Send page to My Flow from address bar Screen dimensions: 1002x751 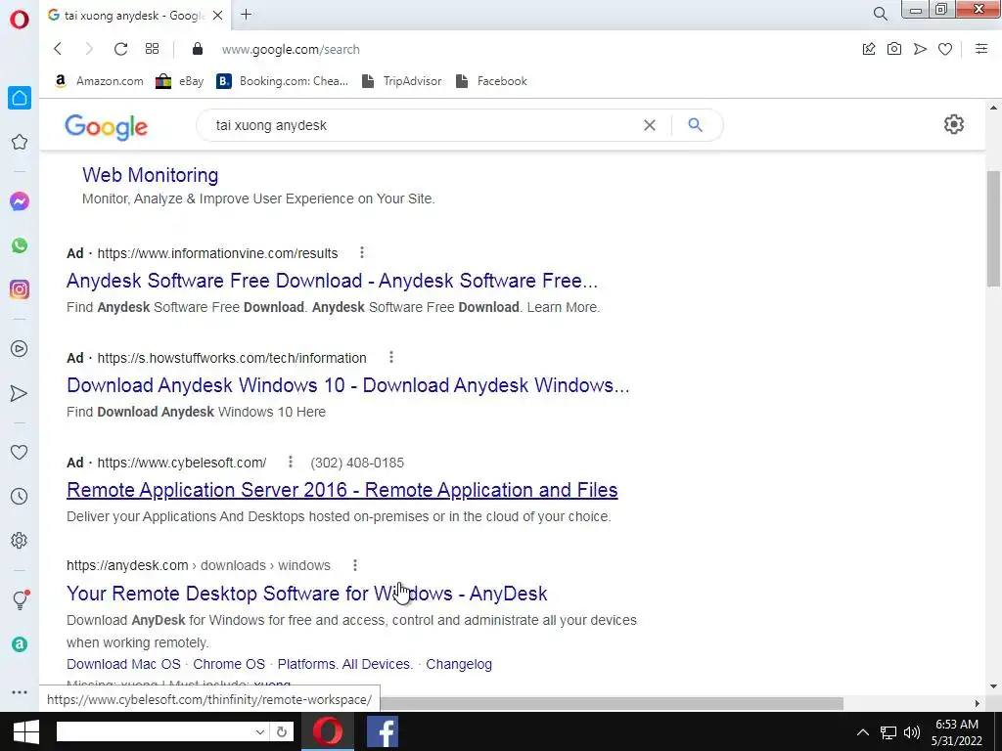(x=920, y=49)
